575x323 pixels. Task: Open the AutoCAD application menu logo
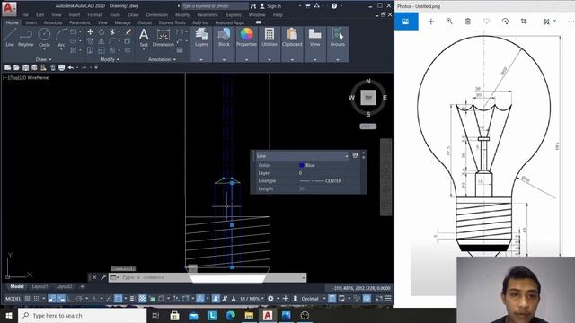pos(9,9)
